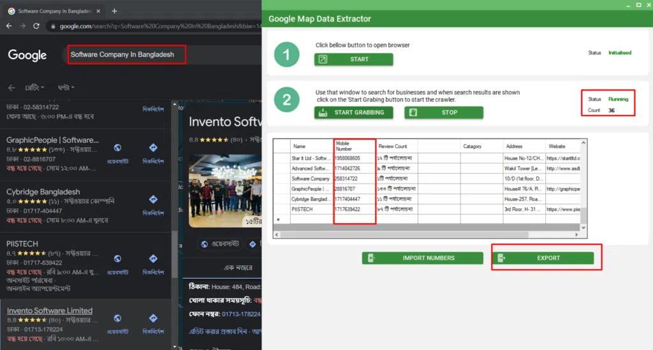This screenshot has width=653, height=350.
Task: Go back in the Chrome browser
Action: pyautogui.click(x=9, y=26)
